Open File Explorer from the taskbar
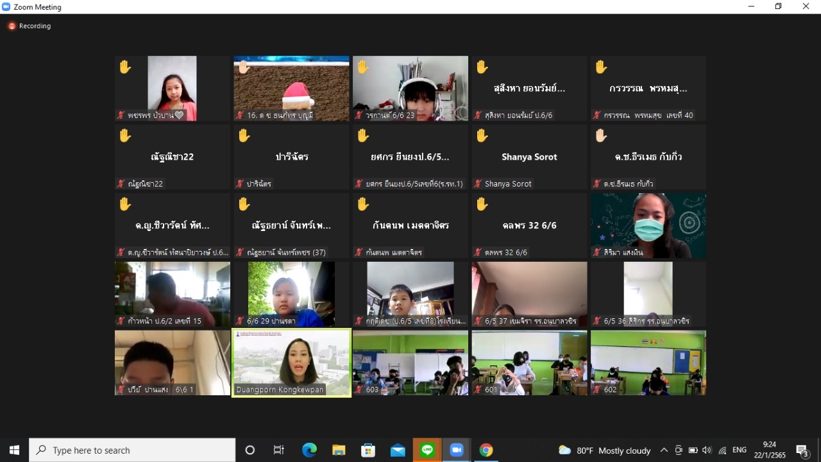821x462 pixels. (339, 450)
